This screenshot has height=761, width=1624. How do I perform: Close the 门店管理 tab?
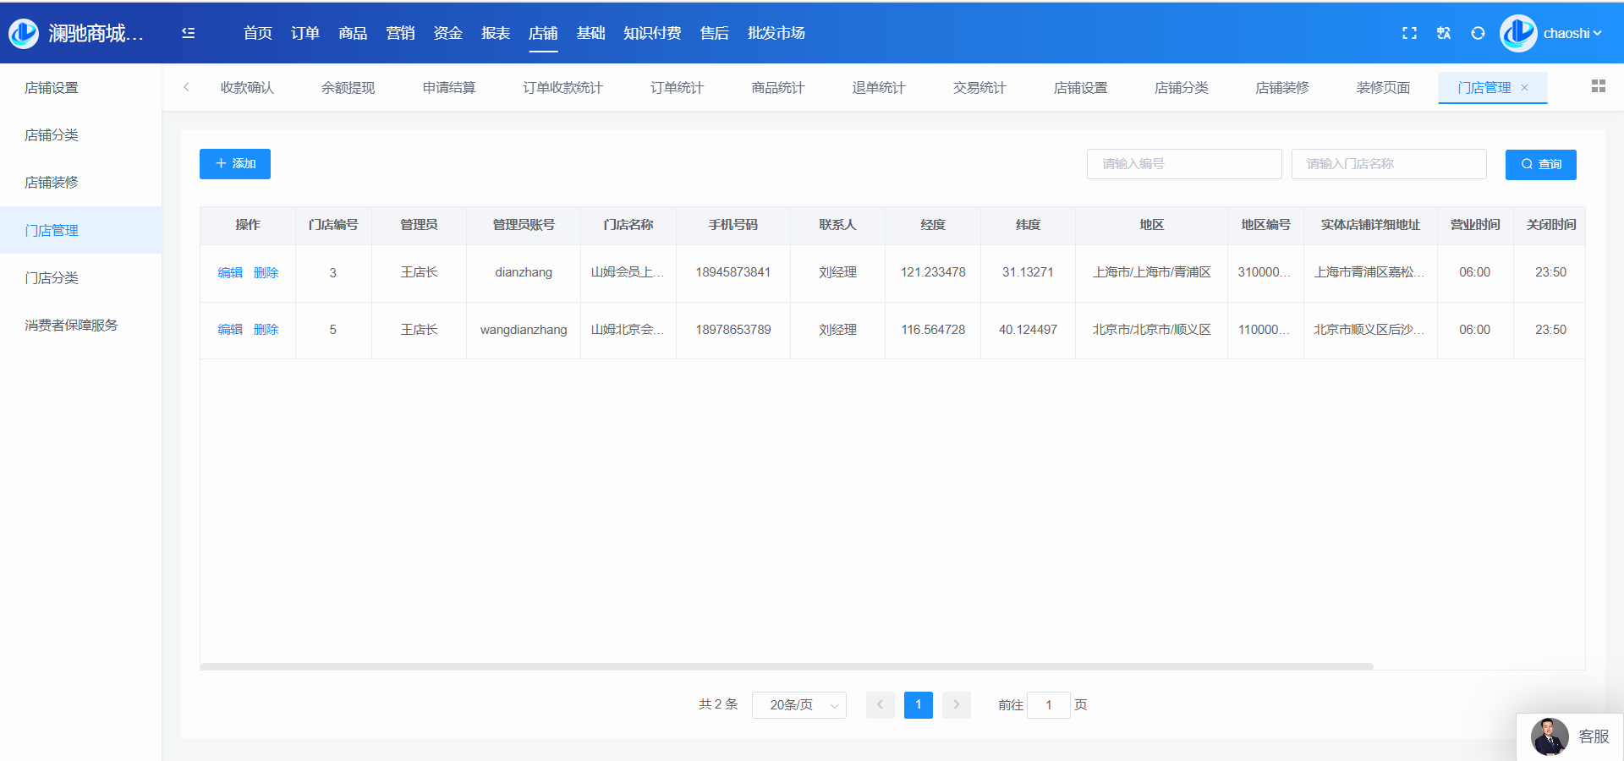[1525, 88]
